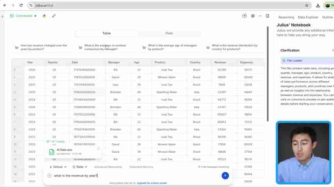Screen dimensions: 334x187
Task: Toggle the side panel layout icon
Action: [268, 16]
